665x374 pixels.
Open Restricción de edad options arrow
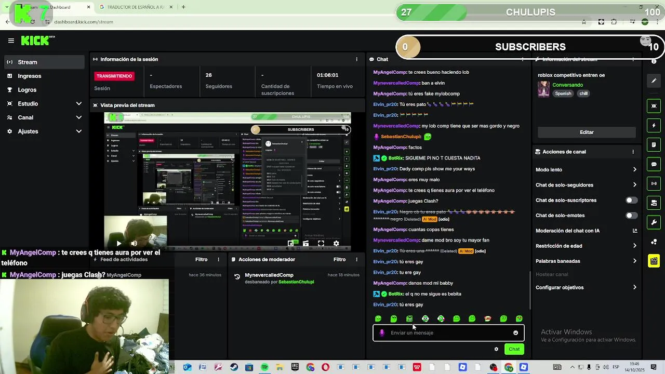[x=634, y=246]
